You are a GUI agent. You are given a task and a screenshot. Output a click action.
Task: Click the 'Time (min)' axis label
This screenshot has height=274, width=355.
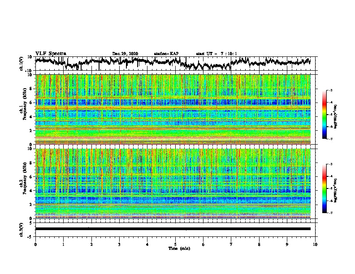179,248
